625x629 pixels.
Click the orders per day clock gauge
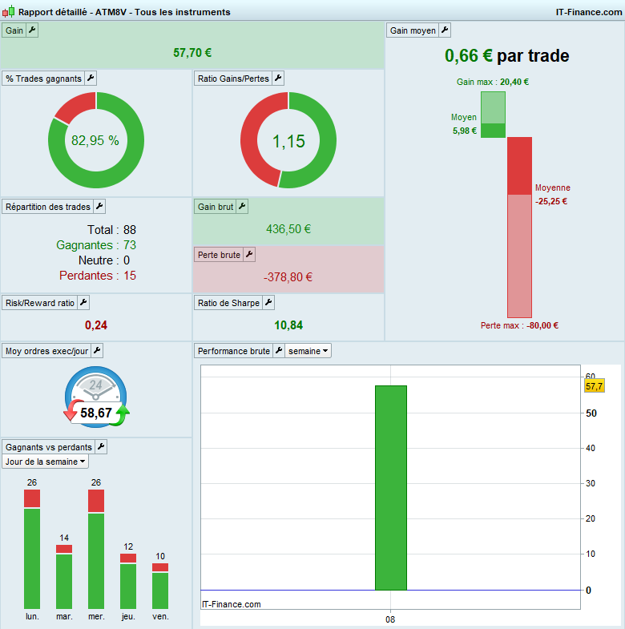(96, 397)
